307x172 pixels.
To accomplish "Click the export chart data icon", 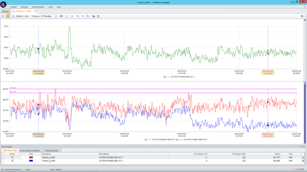I will click(x=94, y=16).
